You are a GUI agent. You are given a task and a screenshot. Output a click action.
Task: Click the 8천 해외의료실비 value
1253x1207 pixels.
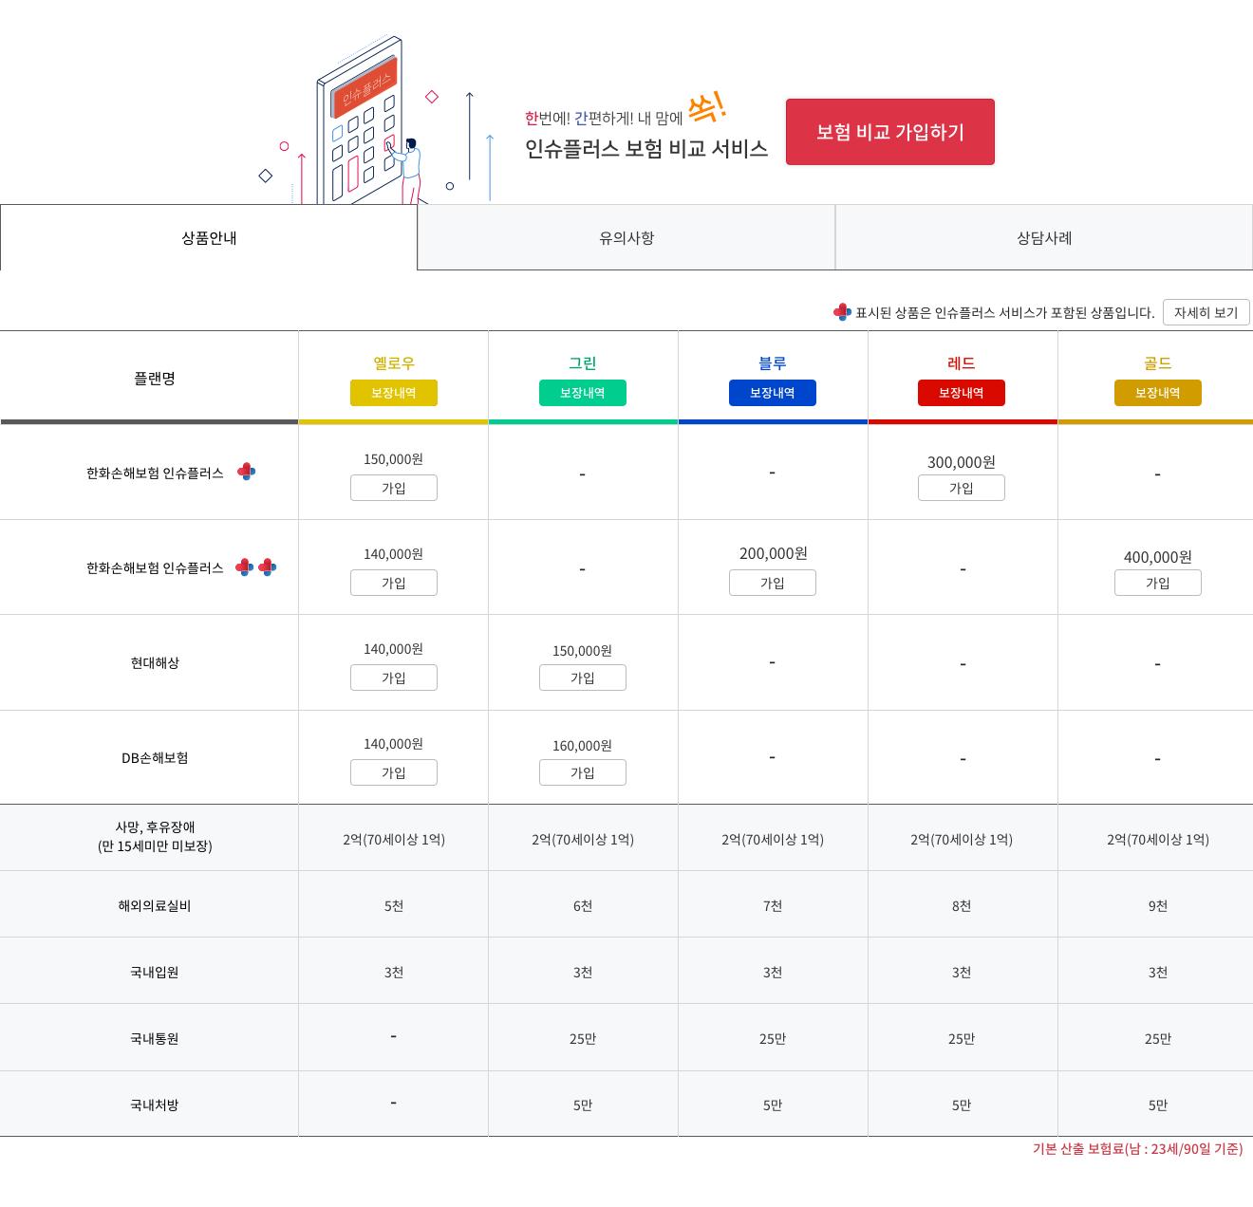pyautogui.click(x=962, y=905)
